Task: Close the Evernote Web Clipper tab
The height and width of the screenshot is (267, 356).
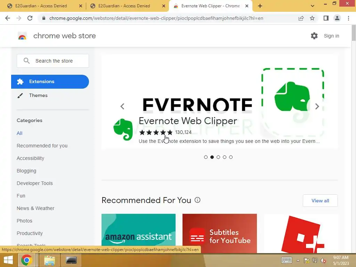Action: click(247, 6)
